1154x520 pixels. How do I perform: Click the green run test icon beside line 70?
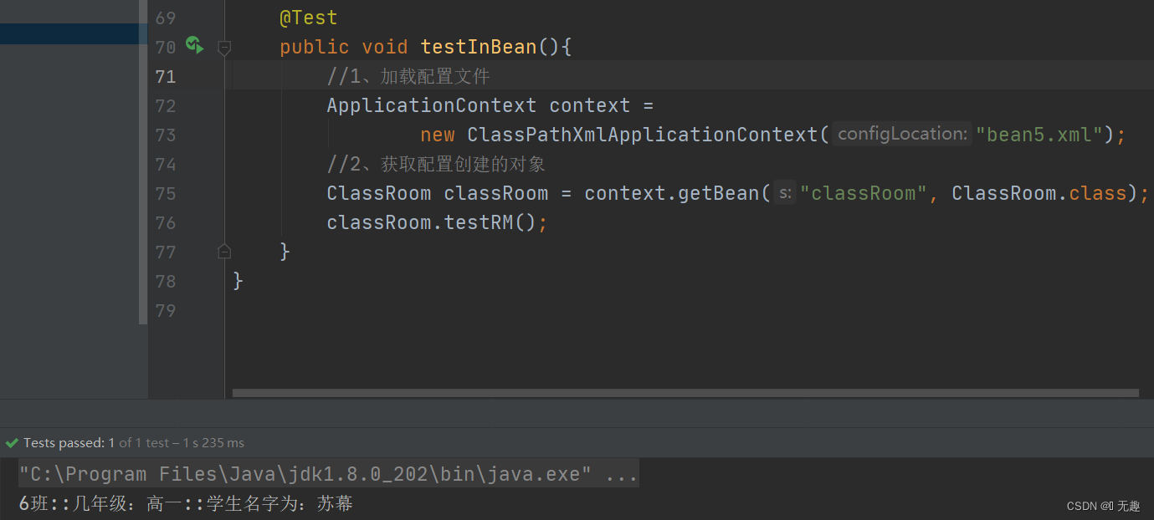click(194, 47)
